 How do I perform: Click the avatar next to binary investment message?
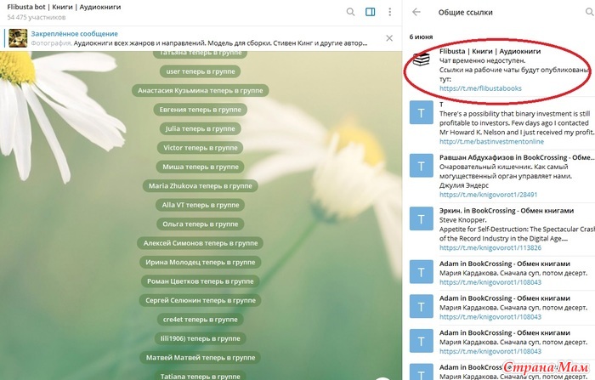tap(422, 112)
